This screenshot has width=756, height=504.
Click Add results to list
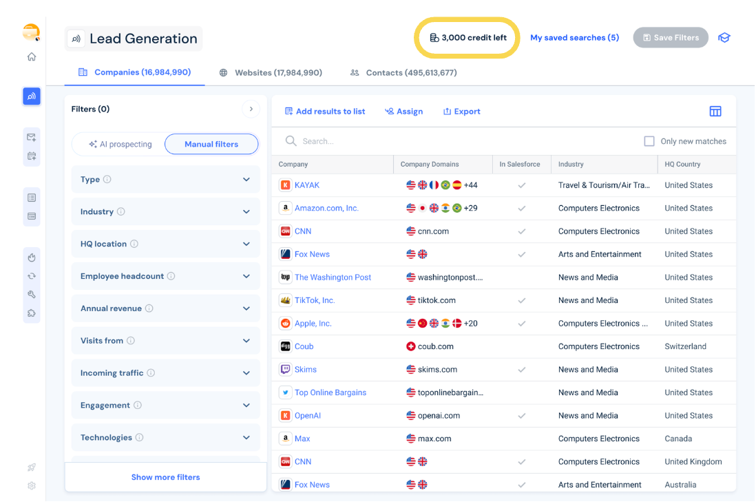[x=325, y=112]
